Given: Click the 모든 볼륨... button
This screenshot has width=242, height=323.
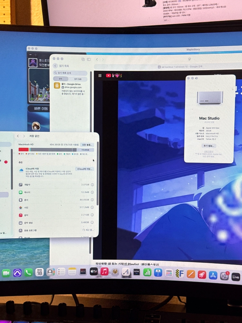Looking at the screenshot, I should pyautogui.click(x=87, y=145).
